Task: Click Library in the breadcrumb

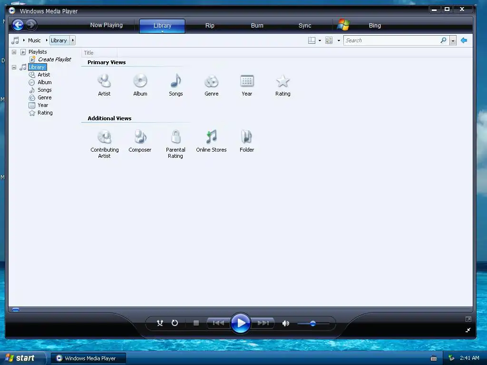Action: click(x=58, y=40)
